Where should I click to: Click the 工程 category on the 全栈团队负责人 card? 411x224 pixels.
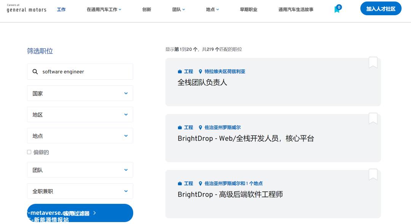pyautogui.click(x=188, y=71)
